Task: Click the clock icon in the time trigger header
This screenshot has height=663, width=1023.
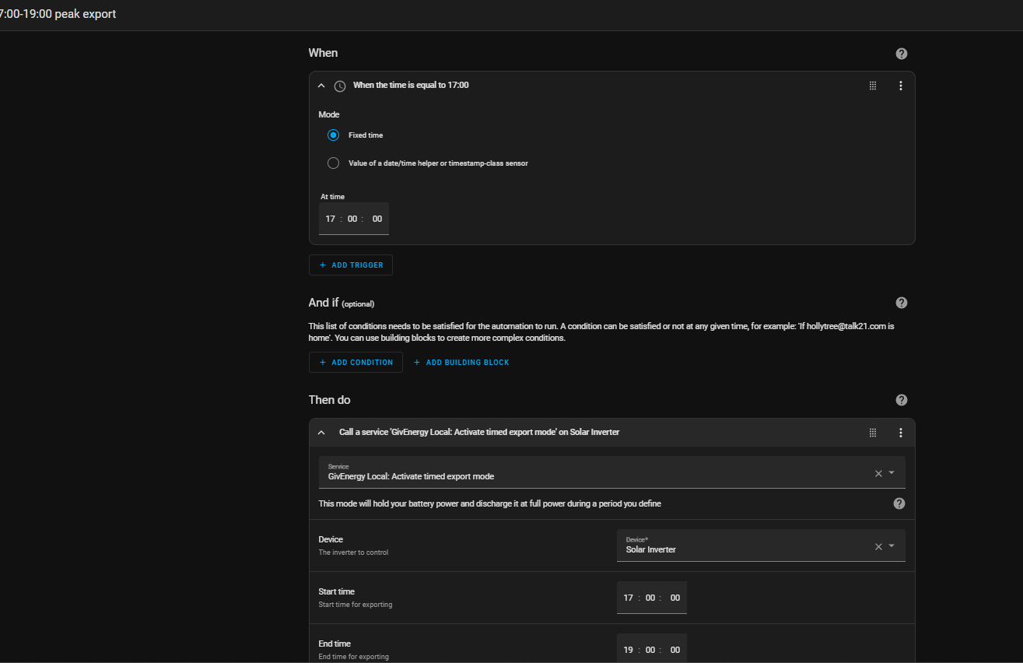Action: click(x=340, y=86)
